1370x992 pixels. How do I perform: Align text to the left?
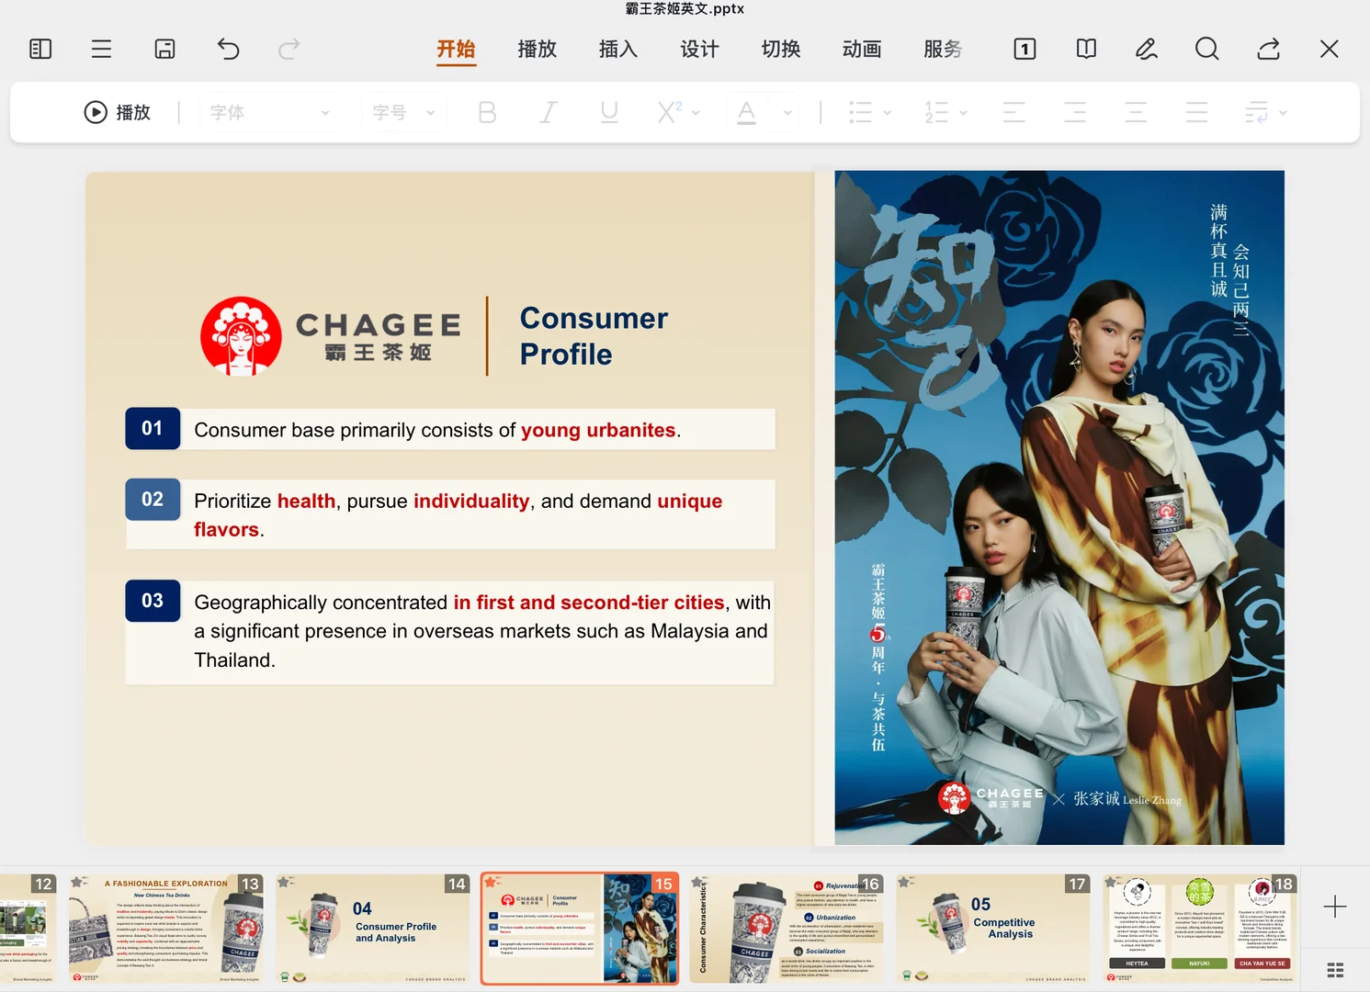(1013, 112)
